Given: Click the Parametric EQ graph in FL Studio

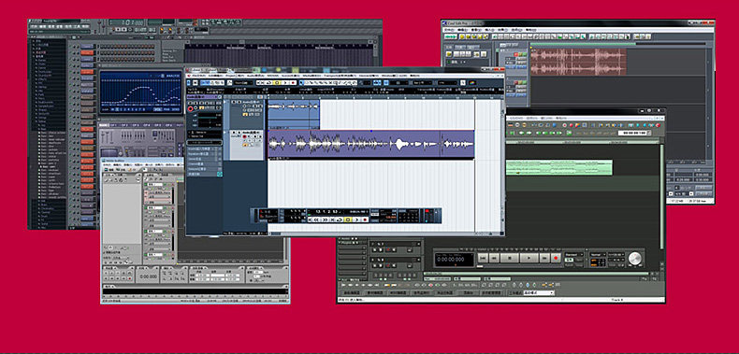Looking at the screenshot, I should 141,92.
